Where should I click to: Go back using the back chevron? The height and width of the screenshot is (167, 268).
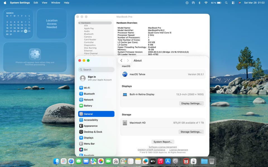[121, 61]
